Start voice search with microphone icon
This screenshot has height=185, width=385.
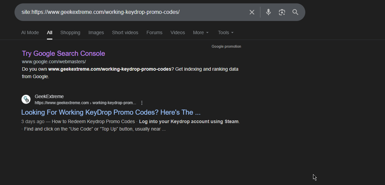tap(268, 12)
